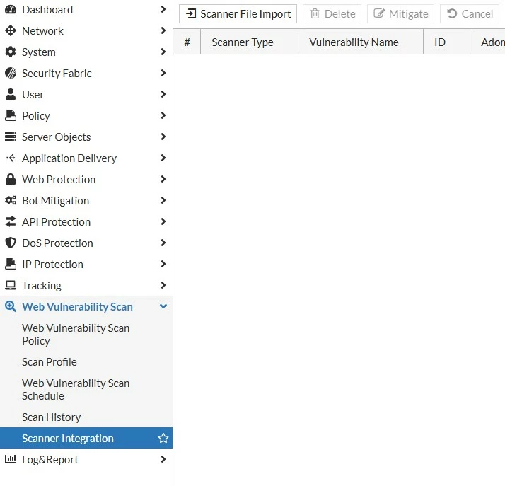This screenshot has height=486, width=505.
Task: Click the # column header
Action: pyautogui.click(x=187, y=42)
